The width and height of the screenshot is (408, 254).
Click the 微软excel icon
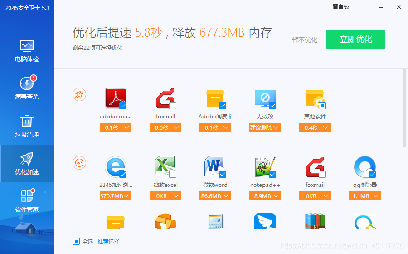click(x=165, y=167)
